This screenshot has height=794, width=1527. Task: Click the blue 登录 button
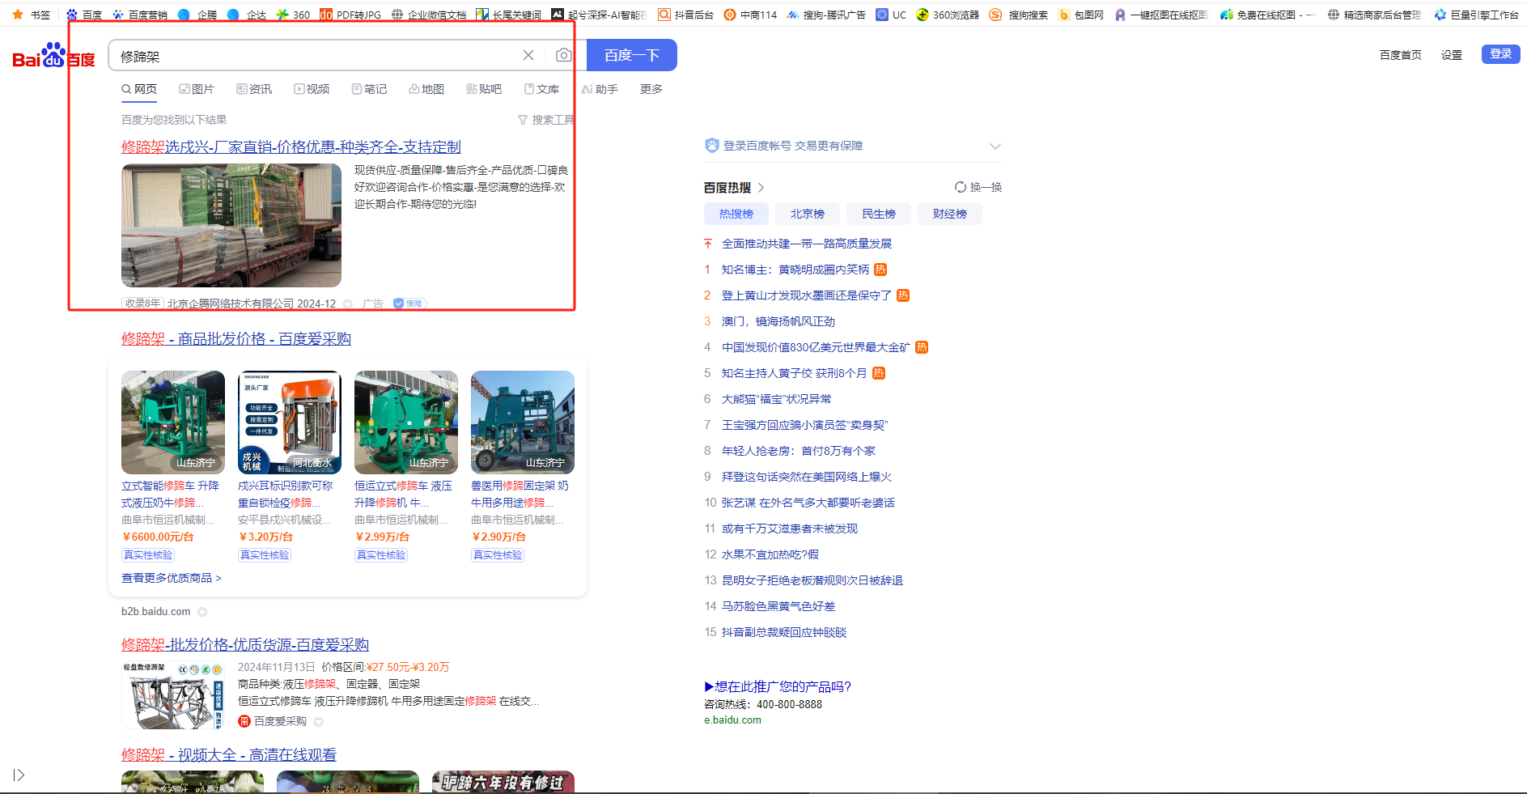click(1501, 53)
